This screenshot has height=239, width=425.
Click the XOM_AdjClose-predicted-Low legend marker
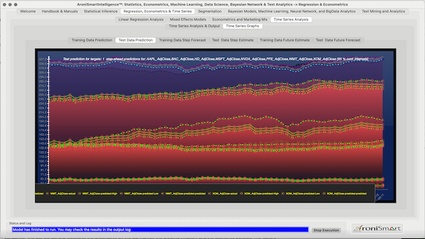pos(283,193)
